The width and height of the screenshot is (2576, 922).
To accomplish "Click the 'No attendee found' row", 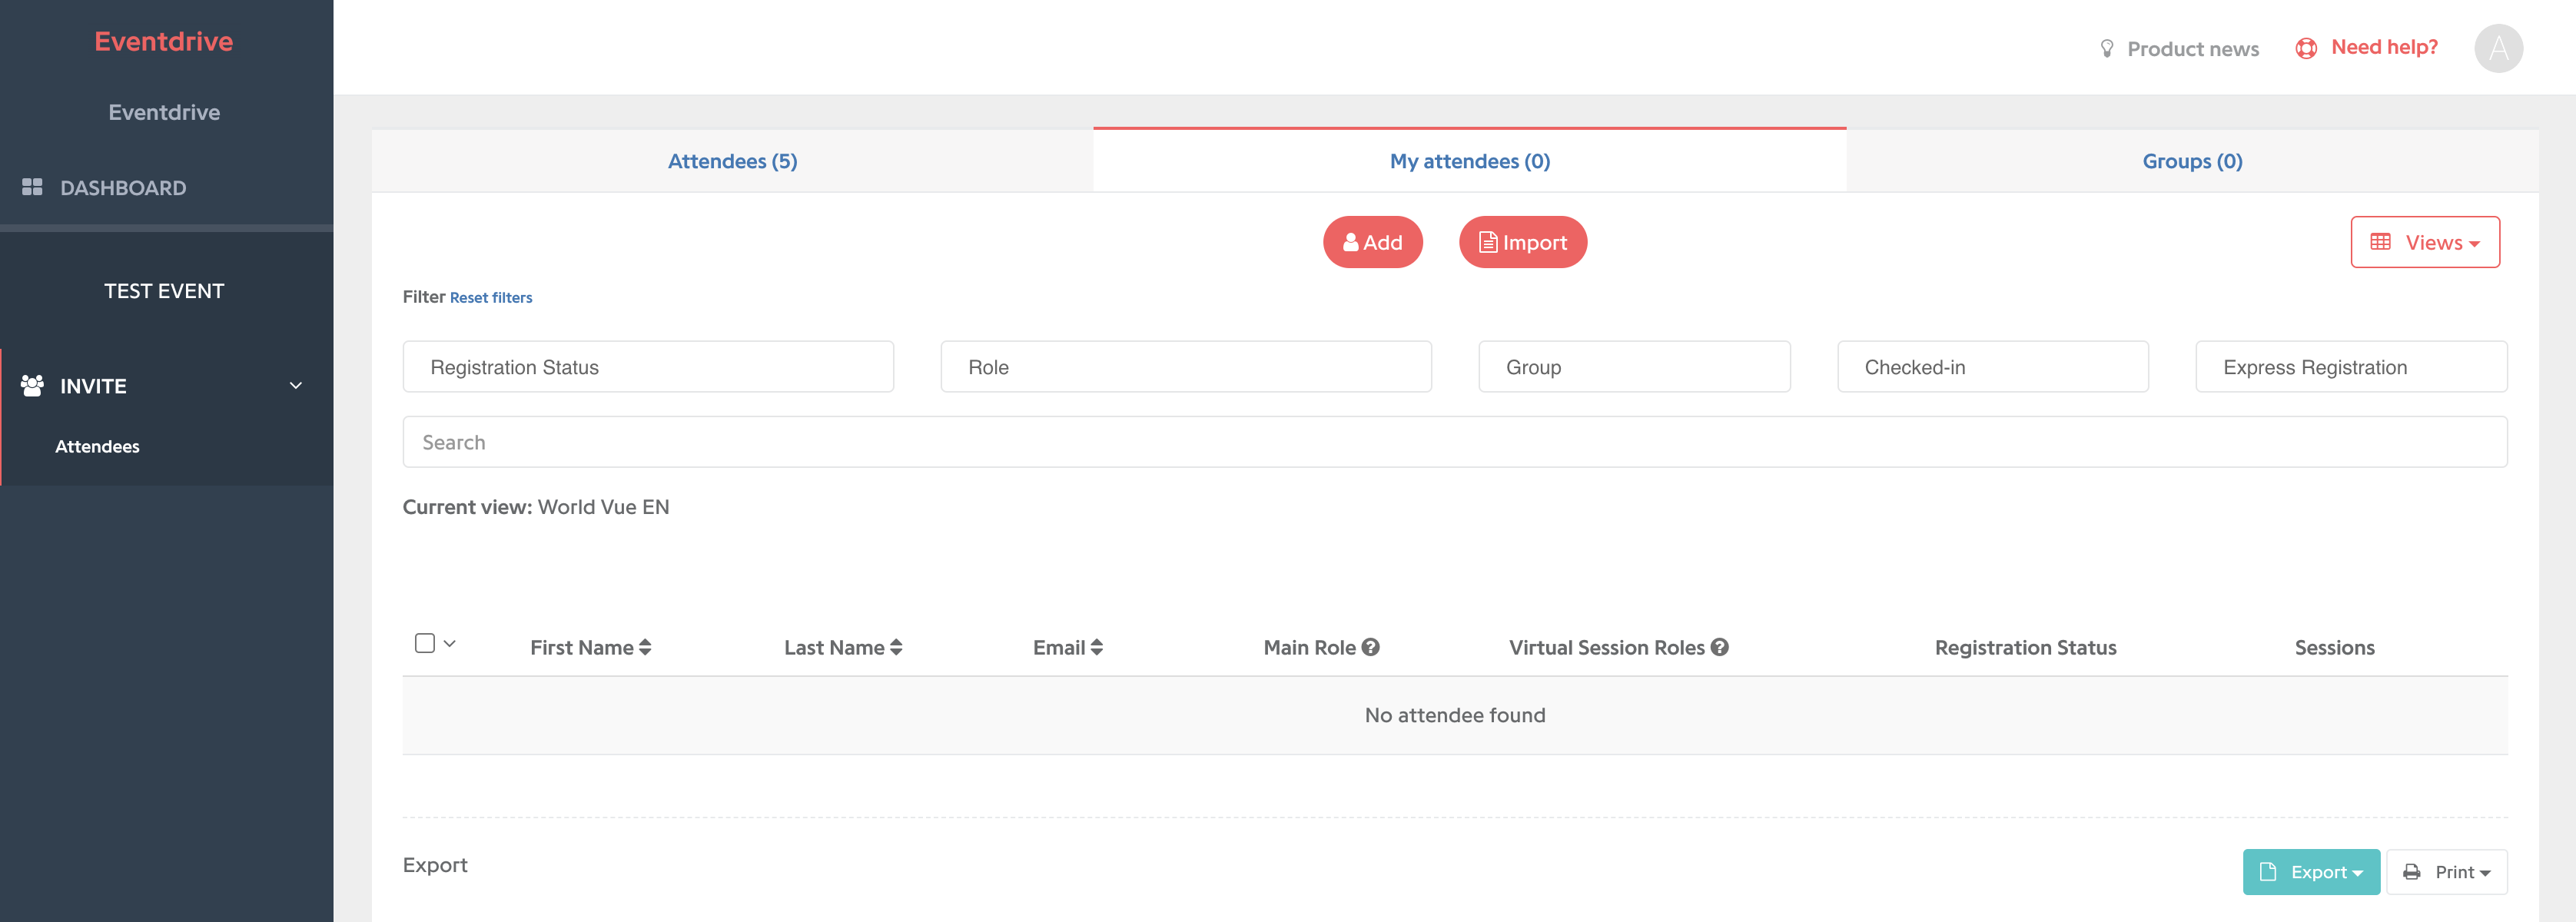I will click(x=1455, y=715).
